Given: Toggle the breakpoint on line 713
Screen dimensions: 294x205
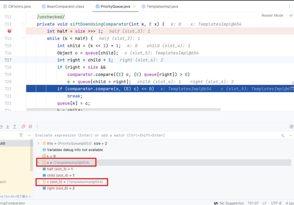Looking at the screenshot, I should click(9, 31).
